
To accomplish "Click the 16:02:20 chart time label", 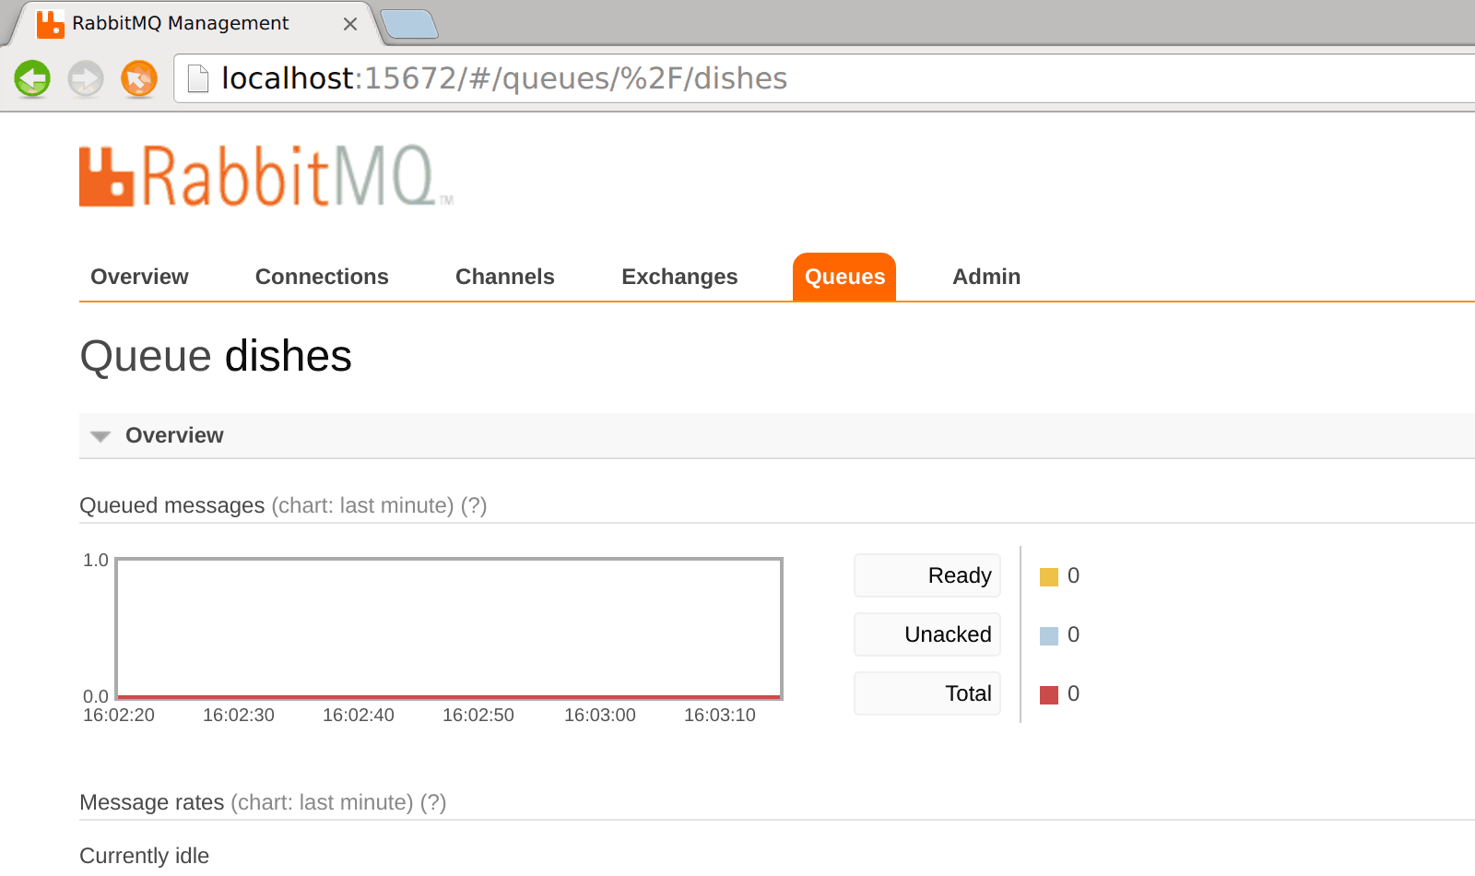I will pyautogui.click(x=119, y=716).
